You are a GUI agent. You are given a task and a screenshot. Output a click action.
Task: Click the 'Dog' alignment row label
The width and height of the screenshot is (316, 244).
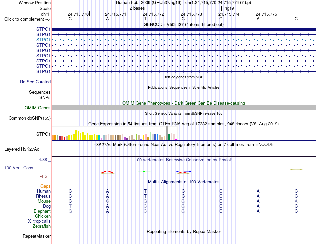coord(47,206)
